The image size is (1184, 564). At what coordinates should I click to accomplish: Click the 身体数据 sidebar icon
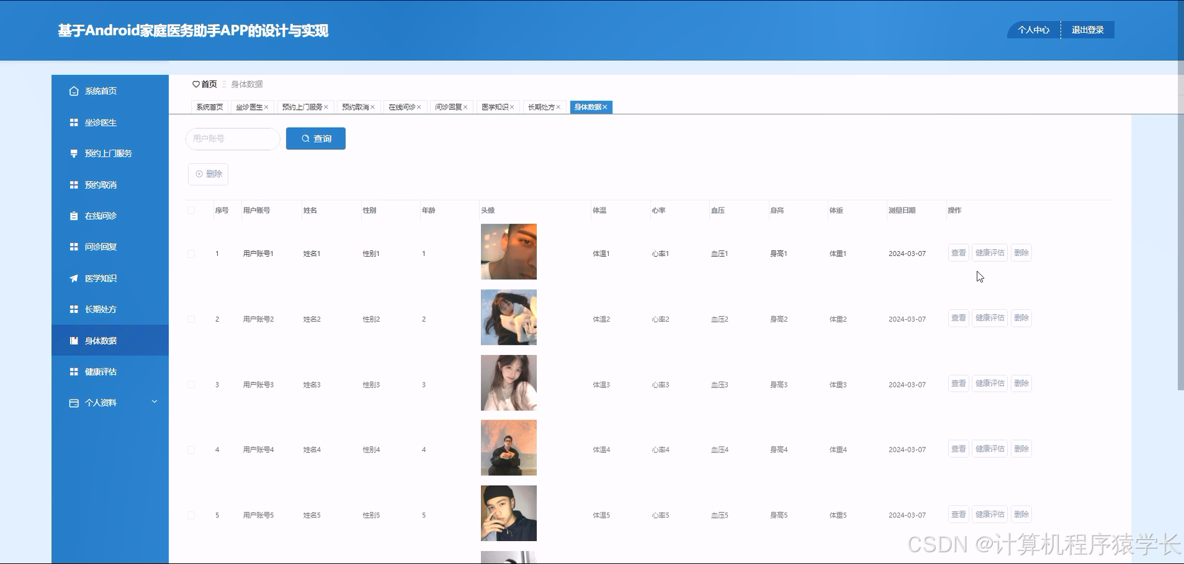74,341
